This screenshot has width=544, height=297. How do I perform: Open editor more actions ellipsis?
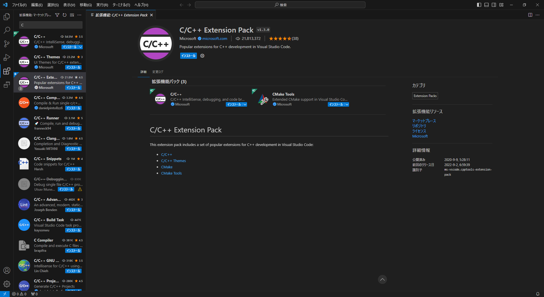point(537,15)
